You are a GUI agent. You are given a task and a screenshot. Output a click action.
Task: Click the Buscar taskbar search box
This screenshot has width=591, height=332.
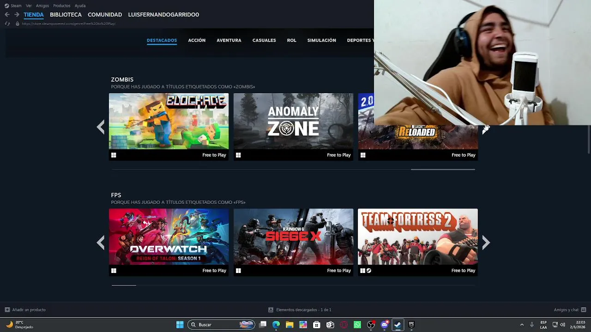tap(222, 325)
